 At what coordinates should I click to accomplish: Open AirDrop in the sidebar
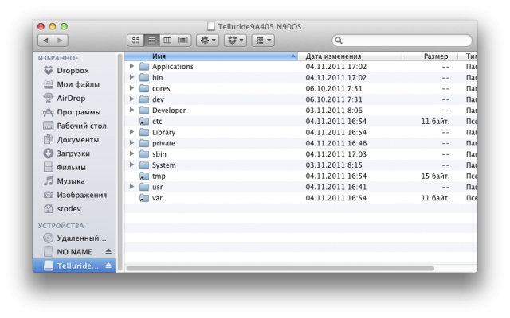[x=65, y=98]
